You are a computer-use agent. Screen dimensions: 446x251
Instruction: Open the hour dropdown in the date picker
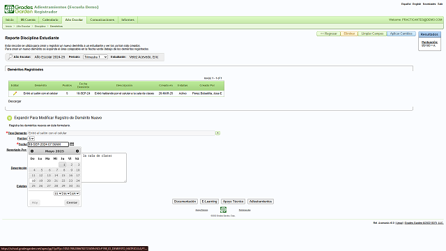point(58,194)
